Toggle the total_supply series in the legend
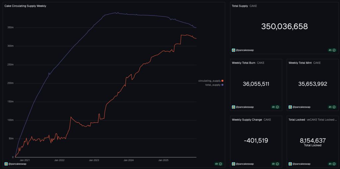The height and width of the screenshot is (169, 340). 214,85
